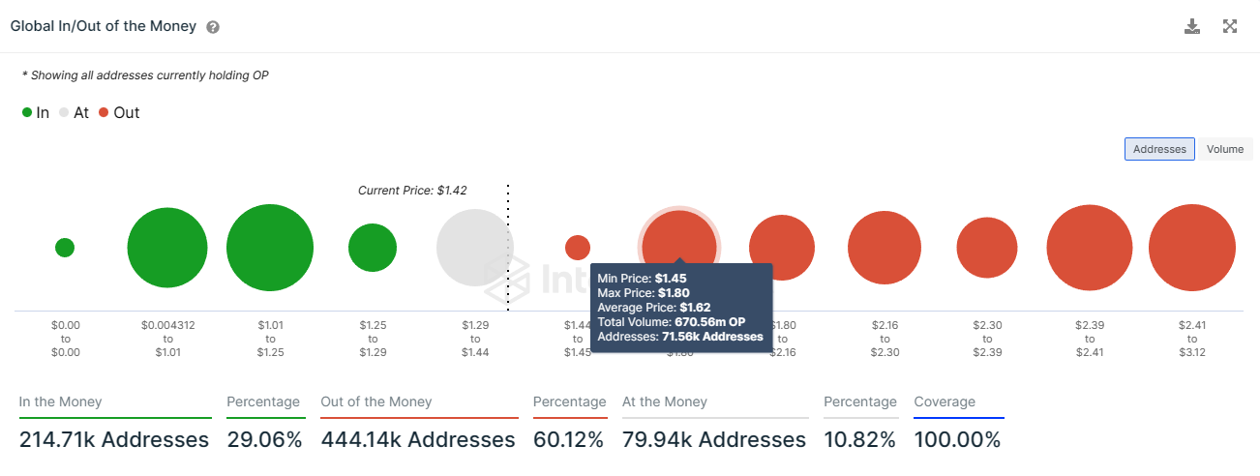The image size is (1260, 476).
Task: Toggle the red Out legend item
Action: click(119, 112)
